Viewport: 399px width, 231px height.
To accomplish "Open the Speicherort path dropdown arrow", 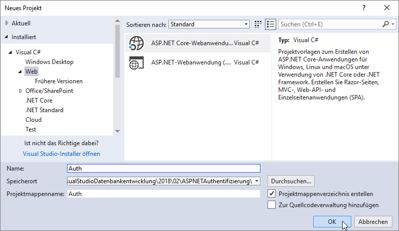I will [257, 181].
